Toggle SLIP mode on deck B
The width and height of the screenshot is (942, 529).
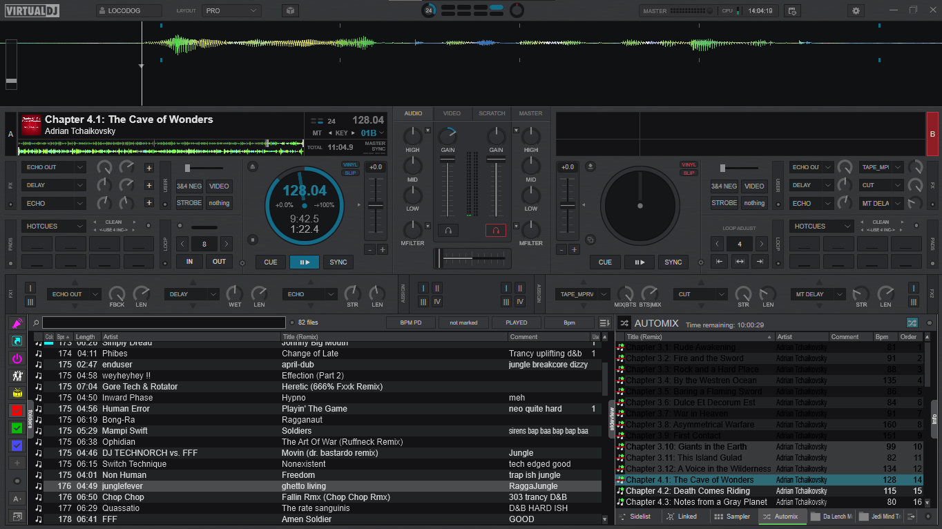click(689, 173)
